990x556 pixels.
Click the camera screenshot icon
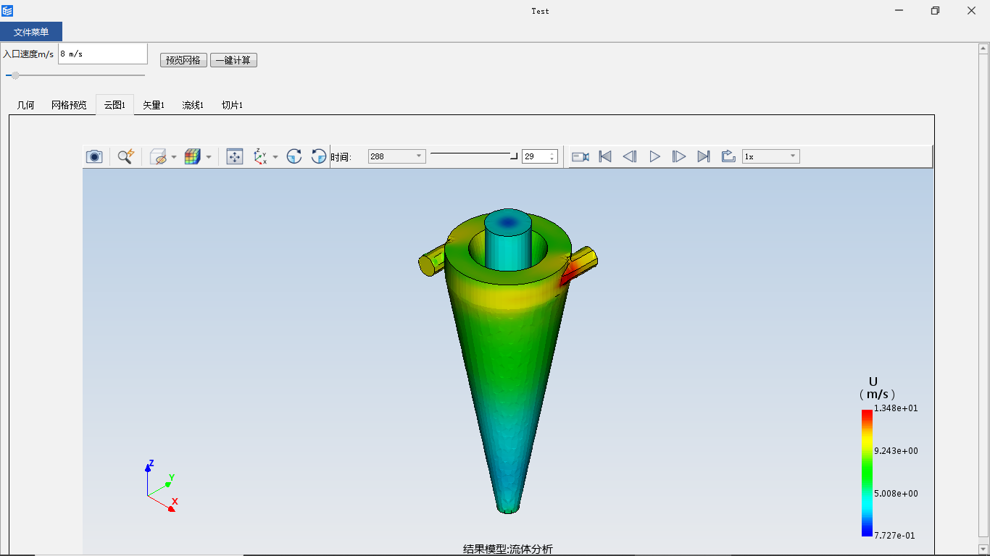click(94, 156)
